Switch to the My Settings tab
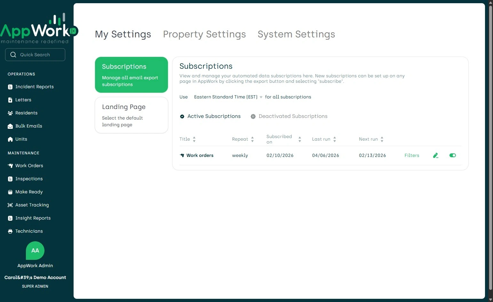This screenshot has width=493, height=302. click(x=123, y=34)
